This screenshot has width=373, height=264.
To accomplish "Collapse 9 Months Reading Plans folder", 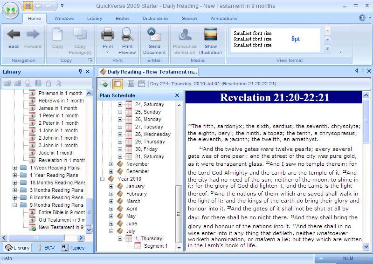I will [15, 205].
